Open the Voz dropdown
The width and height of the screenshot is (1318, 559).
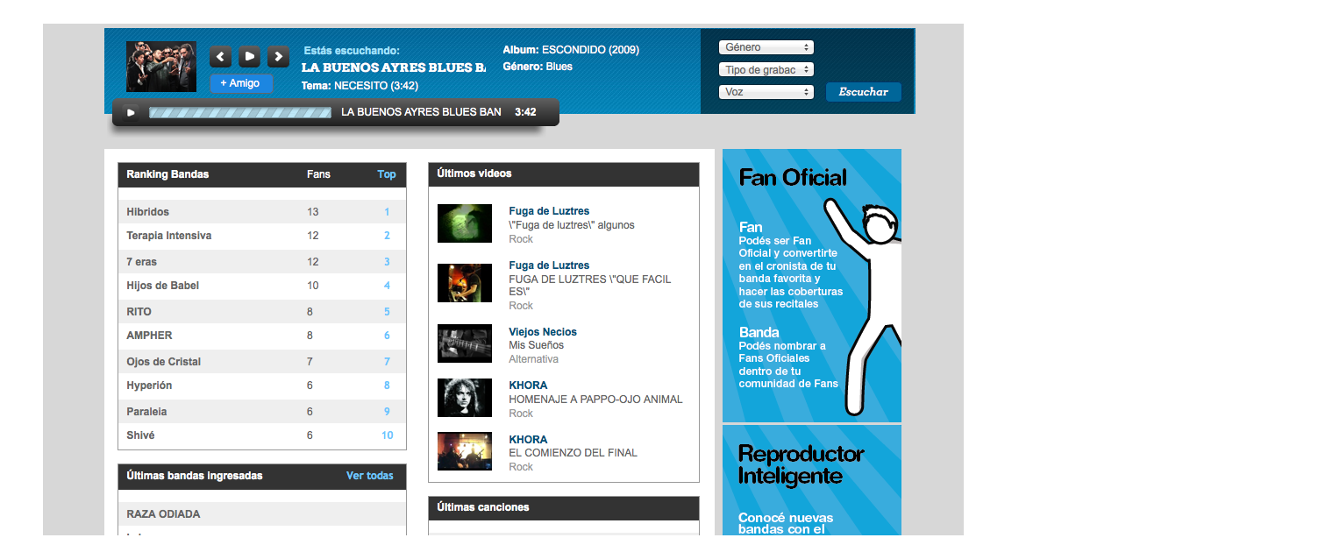pyautogui.click(x=766, y=91)
